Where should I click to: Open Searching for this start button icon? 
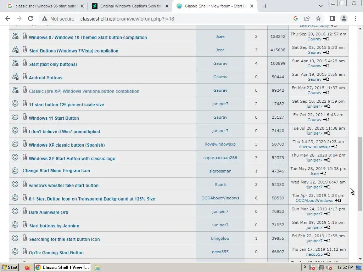[65, 239]
